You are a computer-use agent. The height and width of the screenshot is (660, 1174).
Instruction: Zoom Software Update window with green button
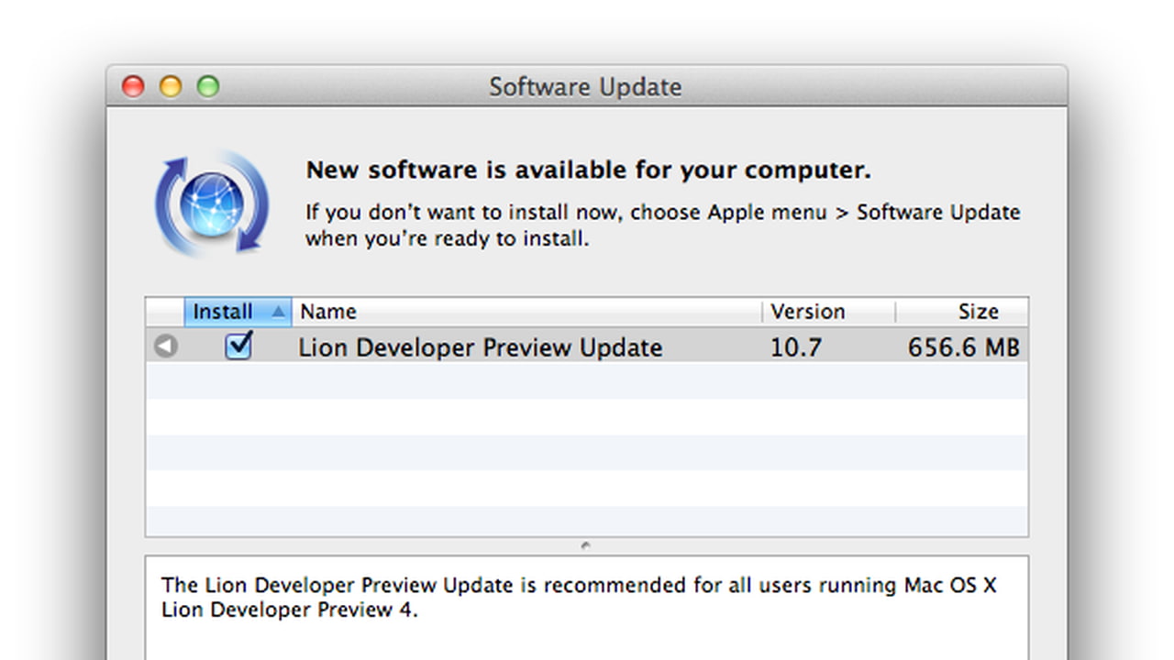click(208, 86)
